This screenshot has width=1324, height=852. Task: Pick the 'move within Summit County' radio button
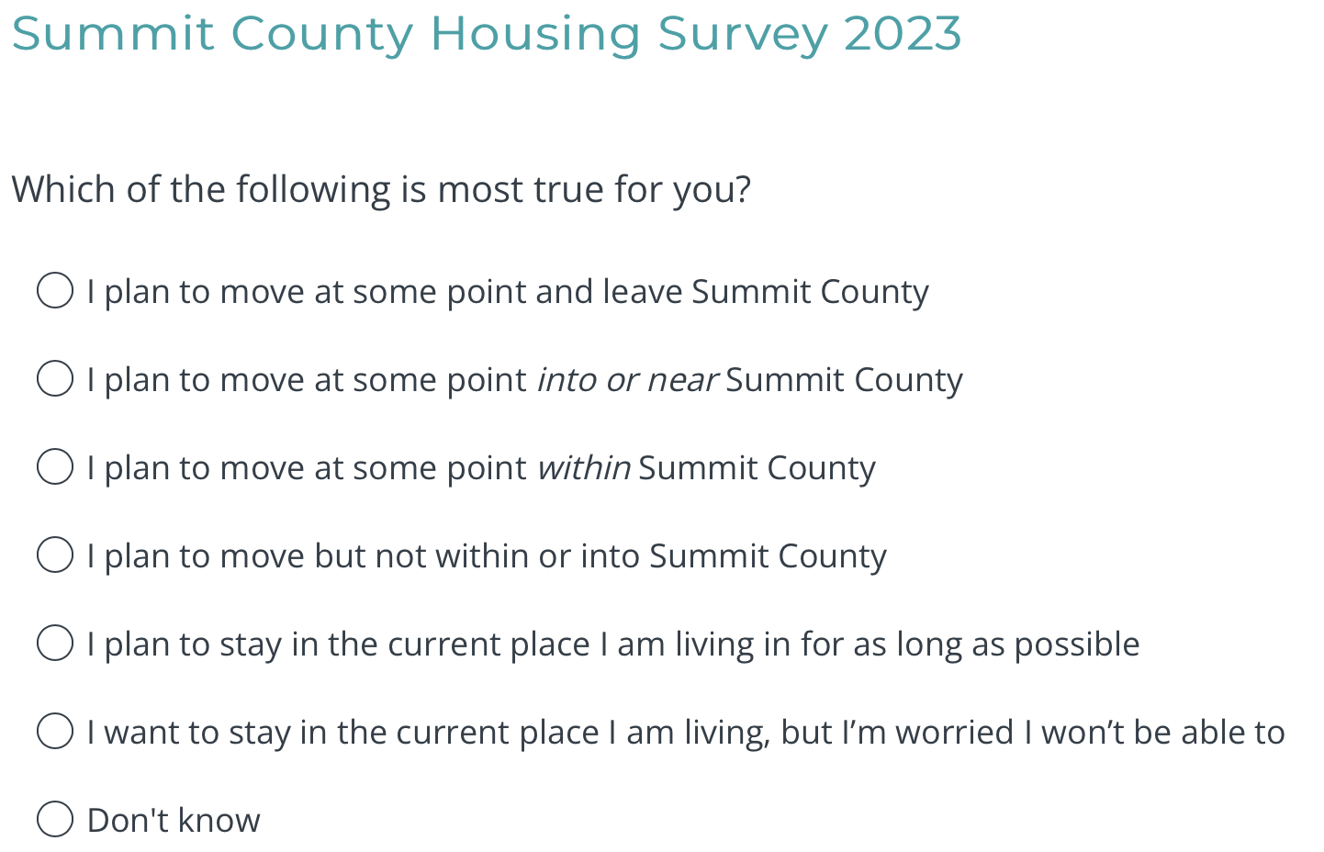tap(55, 467)
